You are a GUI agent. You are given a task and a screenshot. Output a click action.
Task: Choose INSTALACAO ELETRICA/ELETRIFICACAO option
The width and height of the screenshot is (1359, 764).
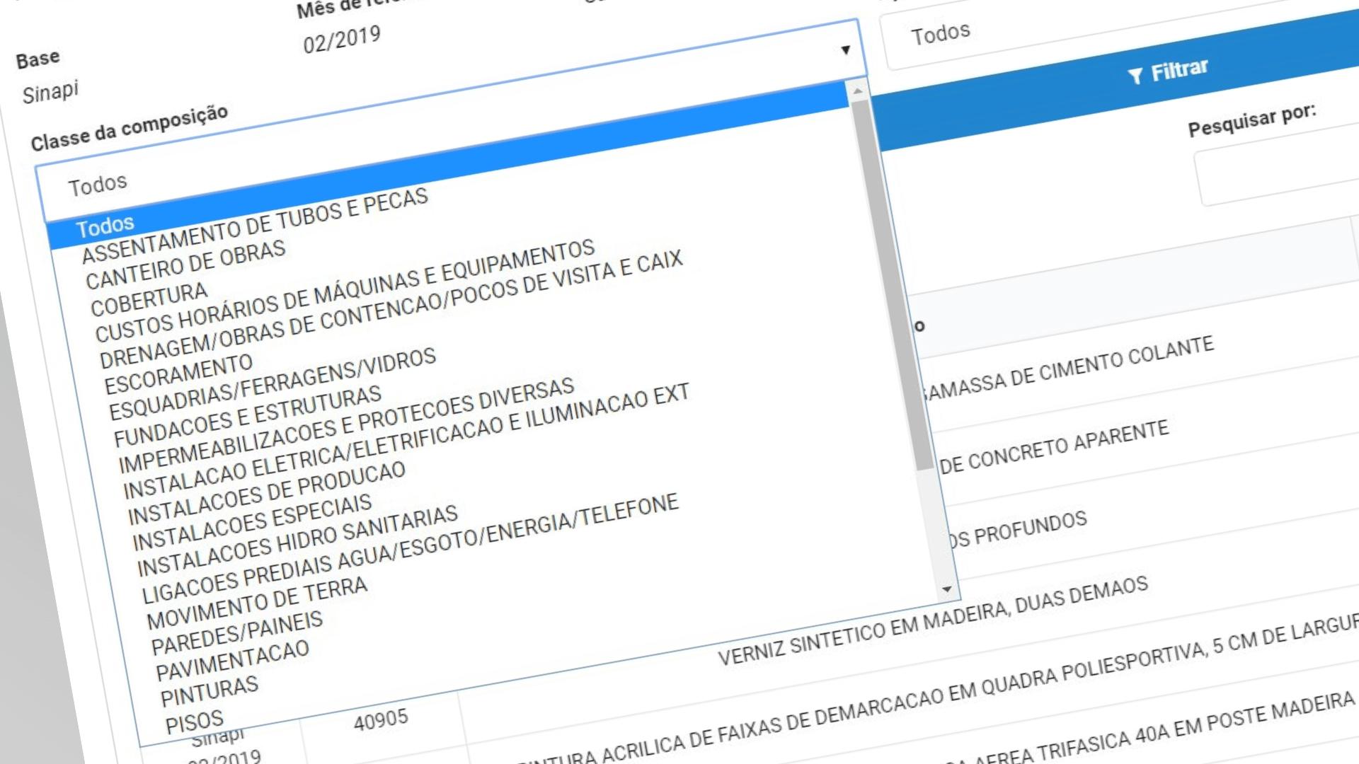(406, 441)
